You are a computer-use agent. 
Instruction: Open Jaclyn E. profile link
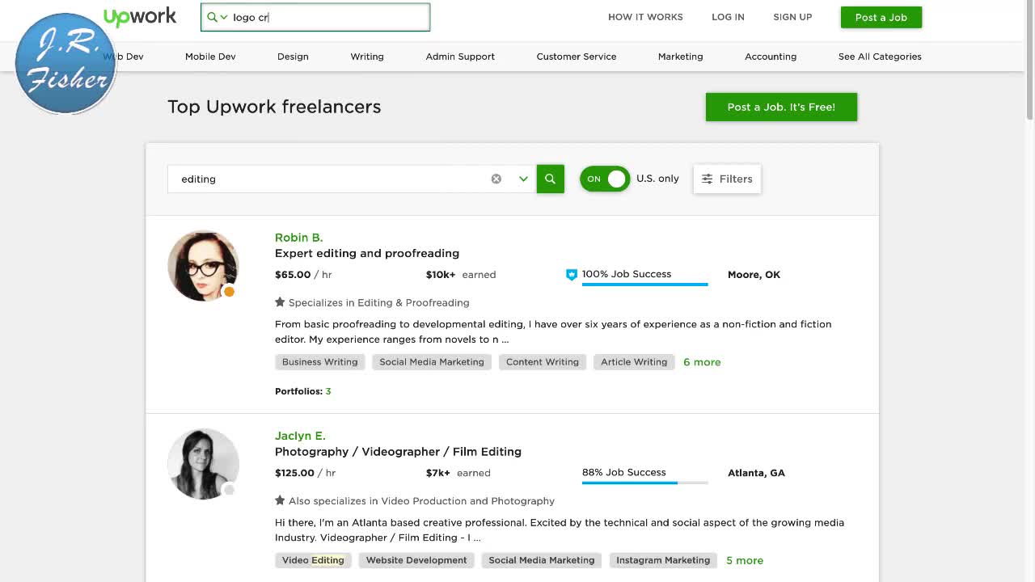pyautogui.click(x=300, y=436)
